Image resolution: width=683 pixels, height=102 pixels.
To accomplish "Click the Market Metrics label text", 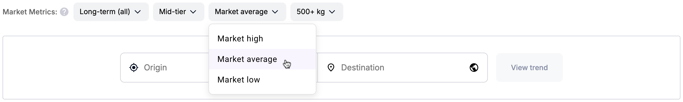I will 30,12.
